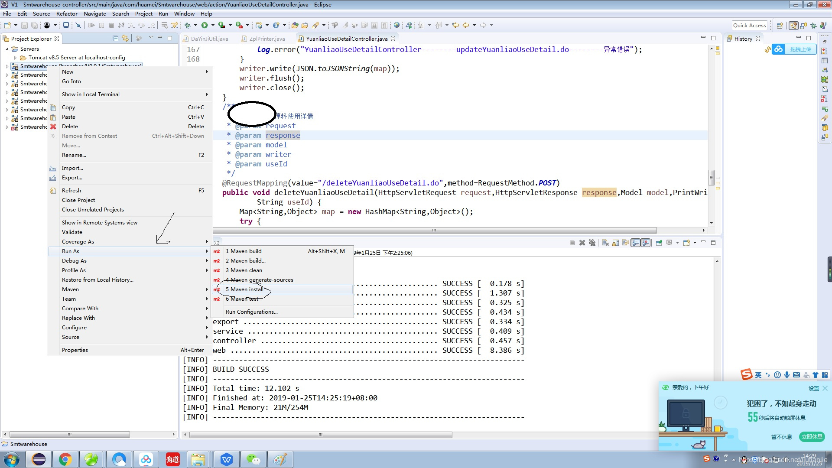Click the Debug bug icon
Viewport: 832px width, 468px height.
point(188,25)
